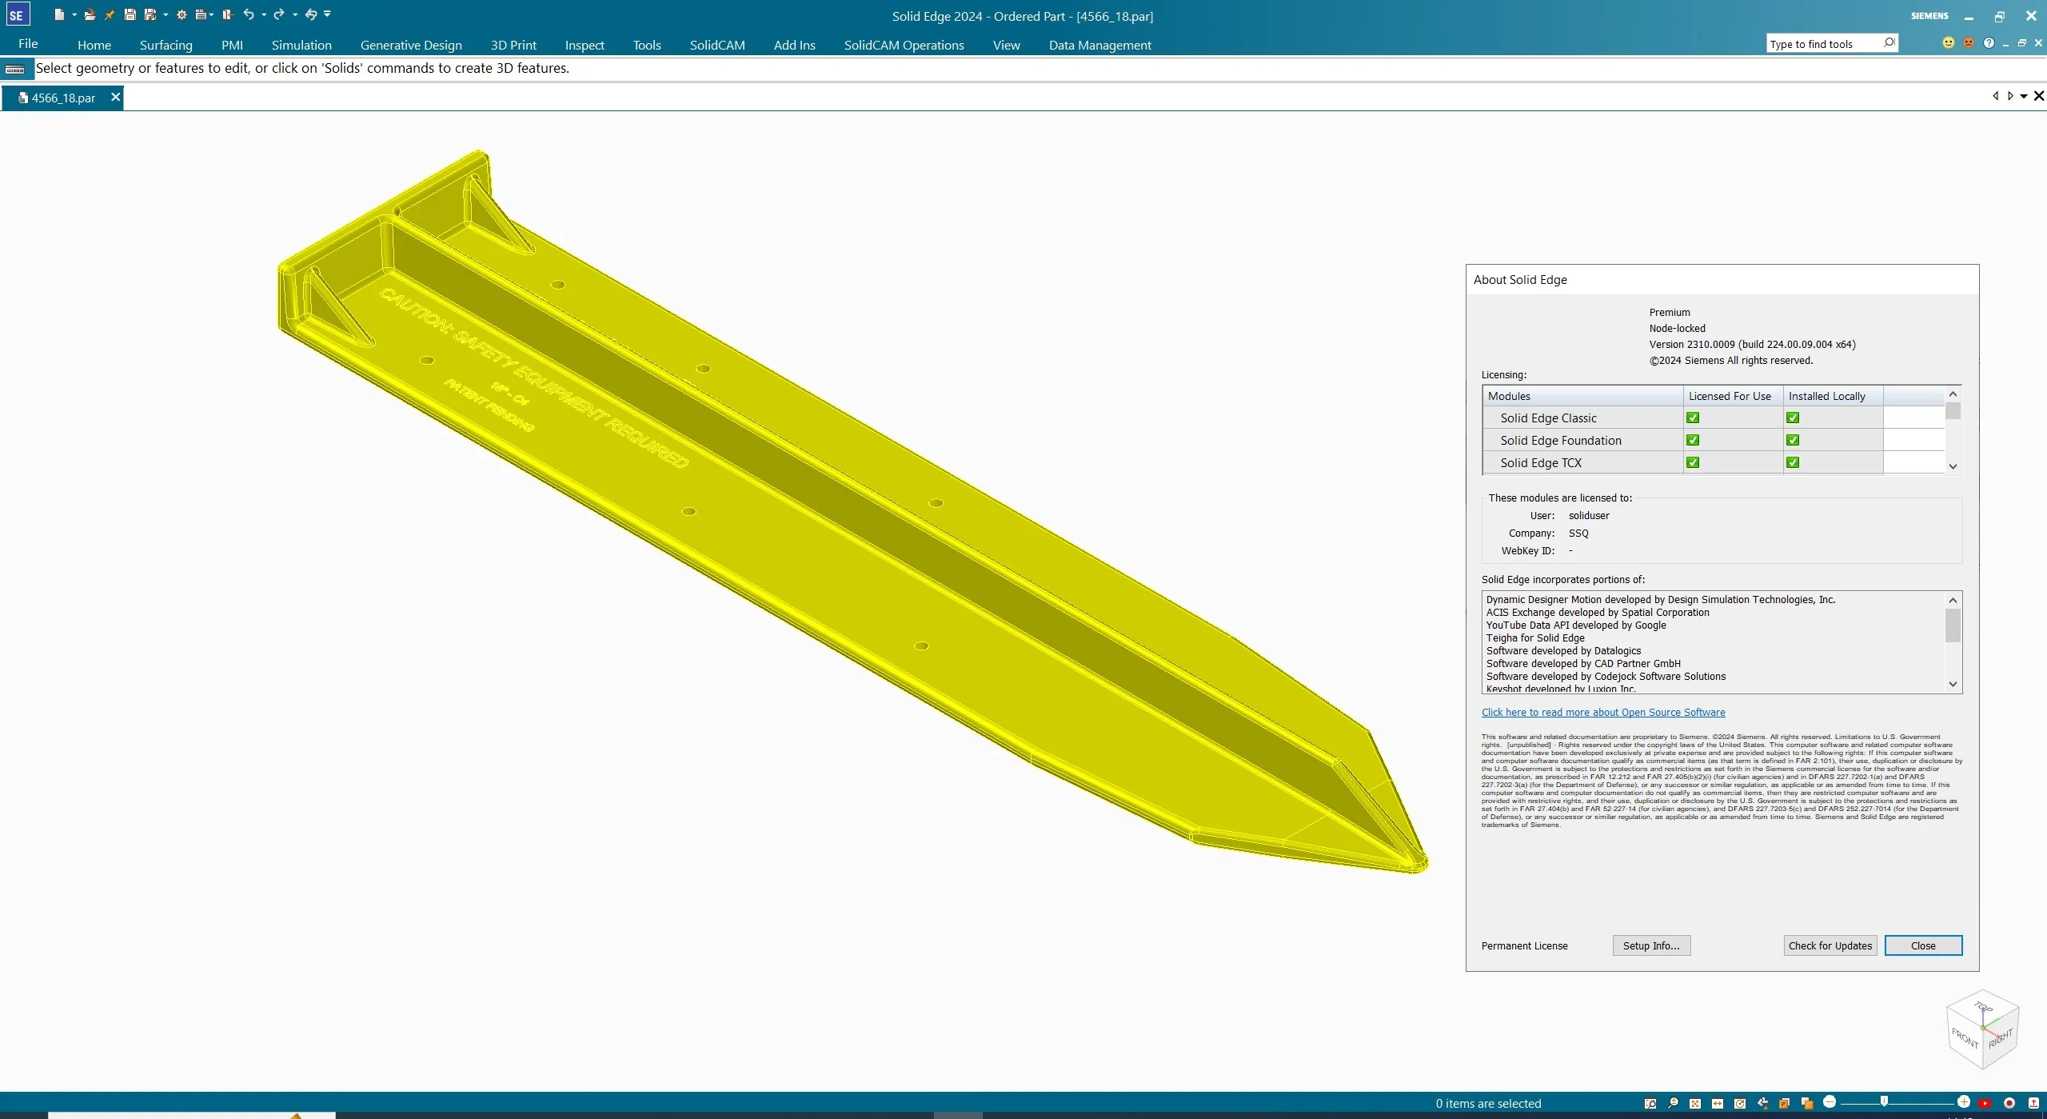The height and width of the screenshot is (1119, 2047).
Task: Click the close-and-return door icon
Action: 228,14
